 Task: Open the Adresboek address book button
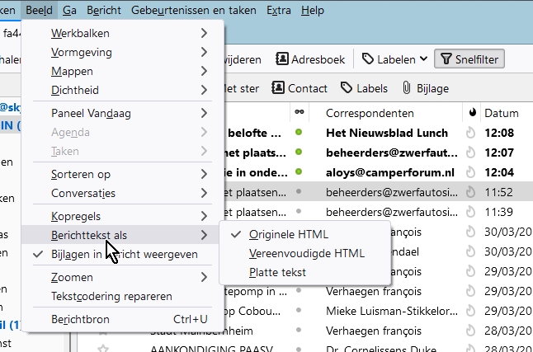(312, 59)
